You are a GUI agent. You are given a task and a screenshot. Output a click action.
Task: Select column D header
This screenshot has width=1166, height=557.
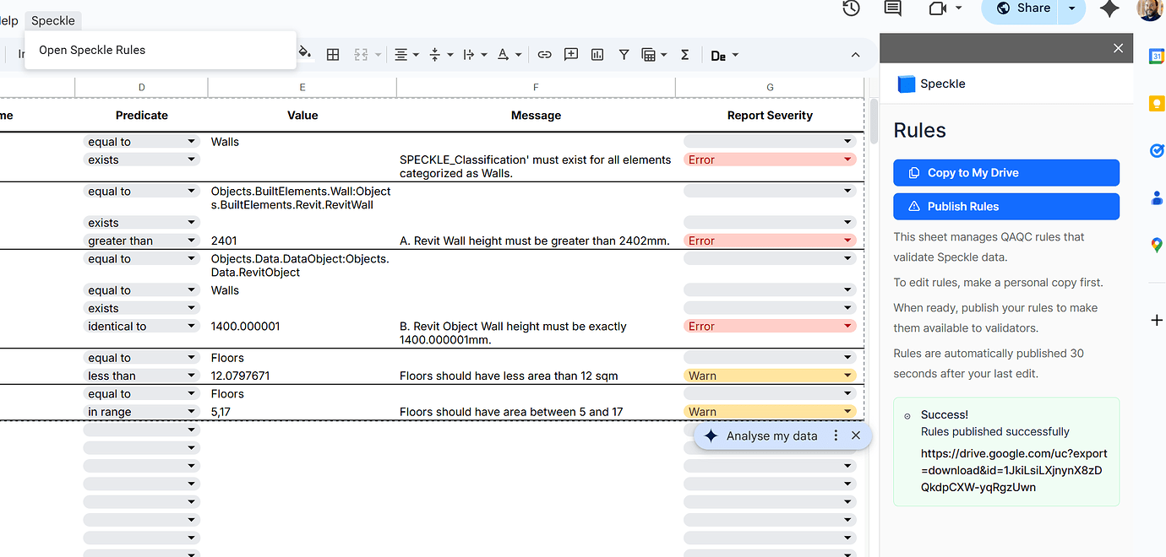(x=141, y=87)
